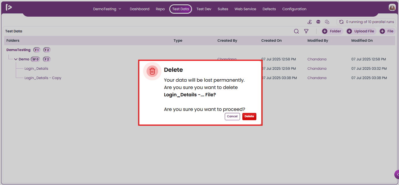Switch to the Test Dev tab
The height and width of the screenshot is (185, 399).
point(204,9)
